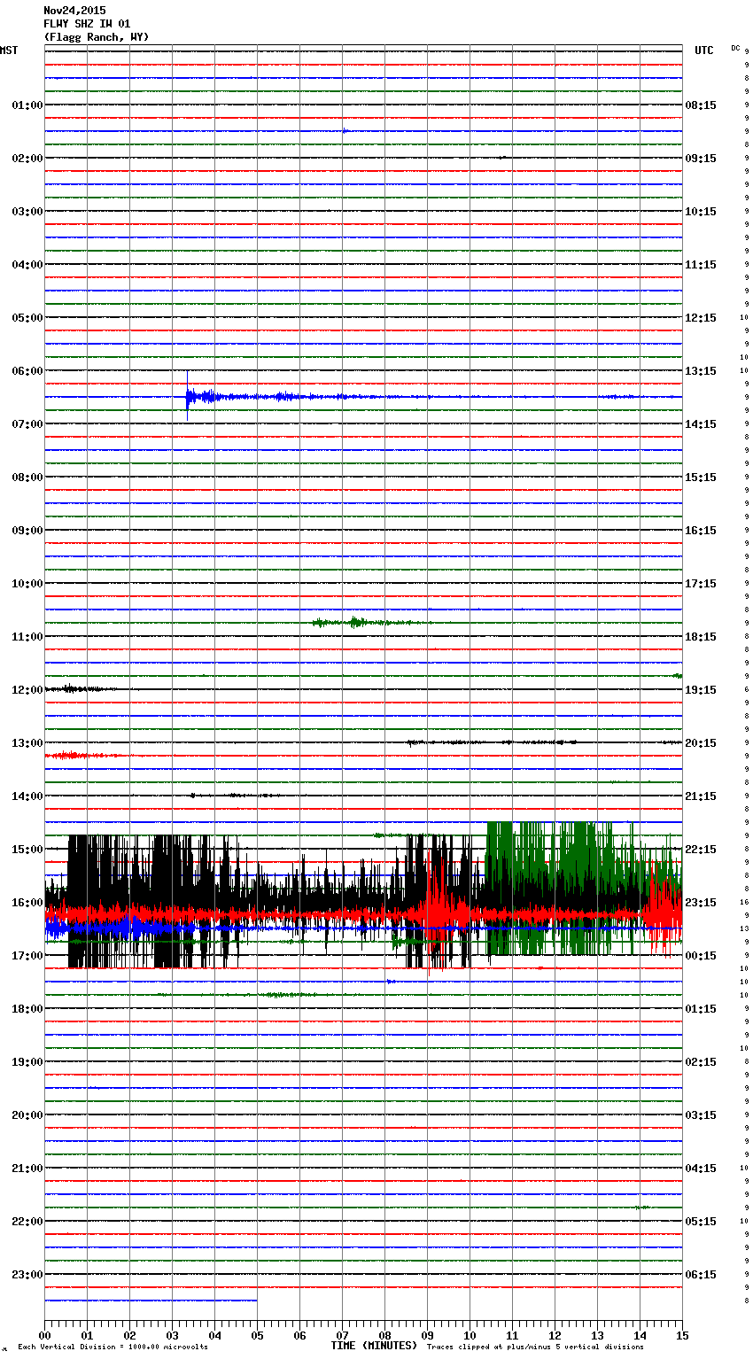Click the green wave burst before 11:00 MST

pyautogui.click(x=354, y=623)
